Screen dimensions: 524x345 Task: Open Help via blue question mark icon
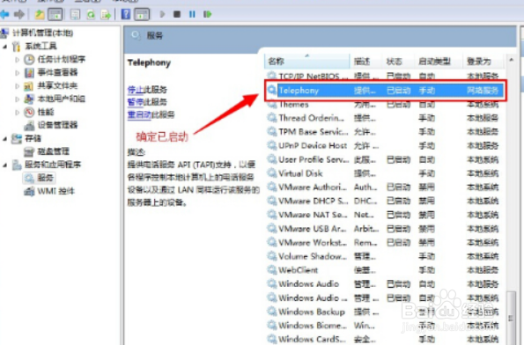(x=126, y=14)
